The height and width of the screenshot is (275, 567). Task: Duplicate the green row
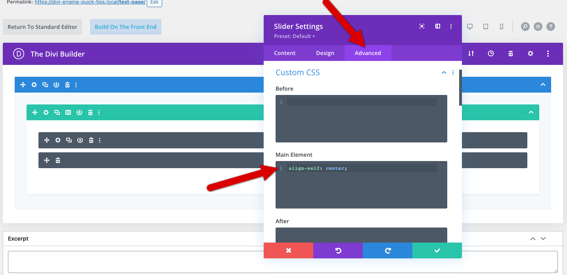click(57, 112)
